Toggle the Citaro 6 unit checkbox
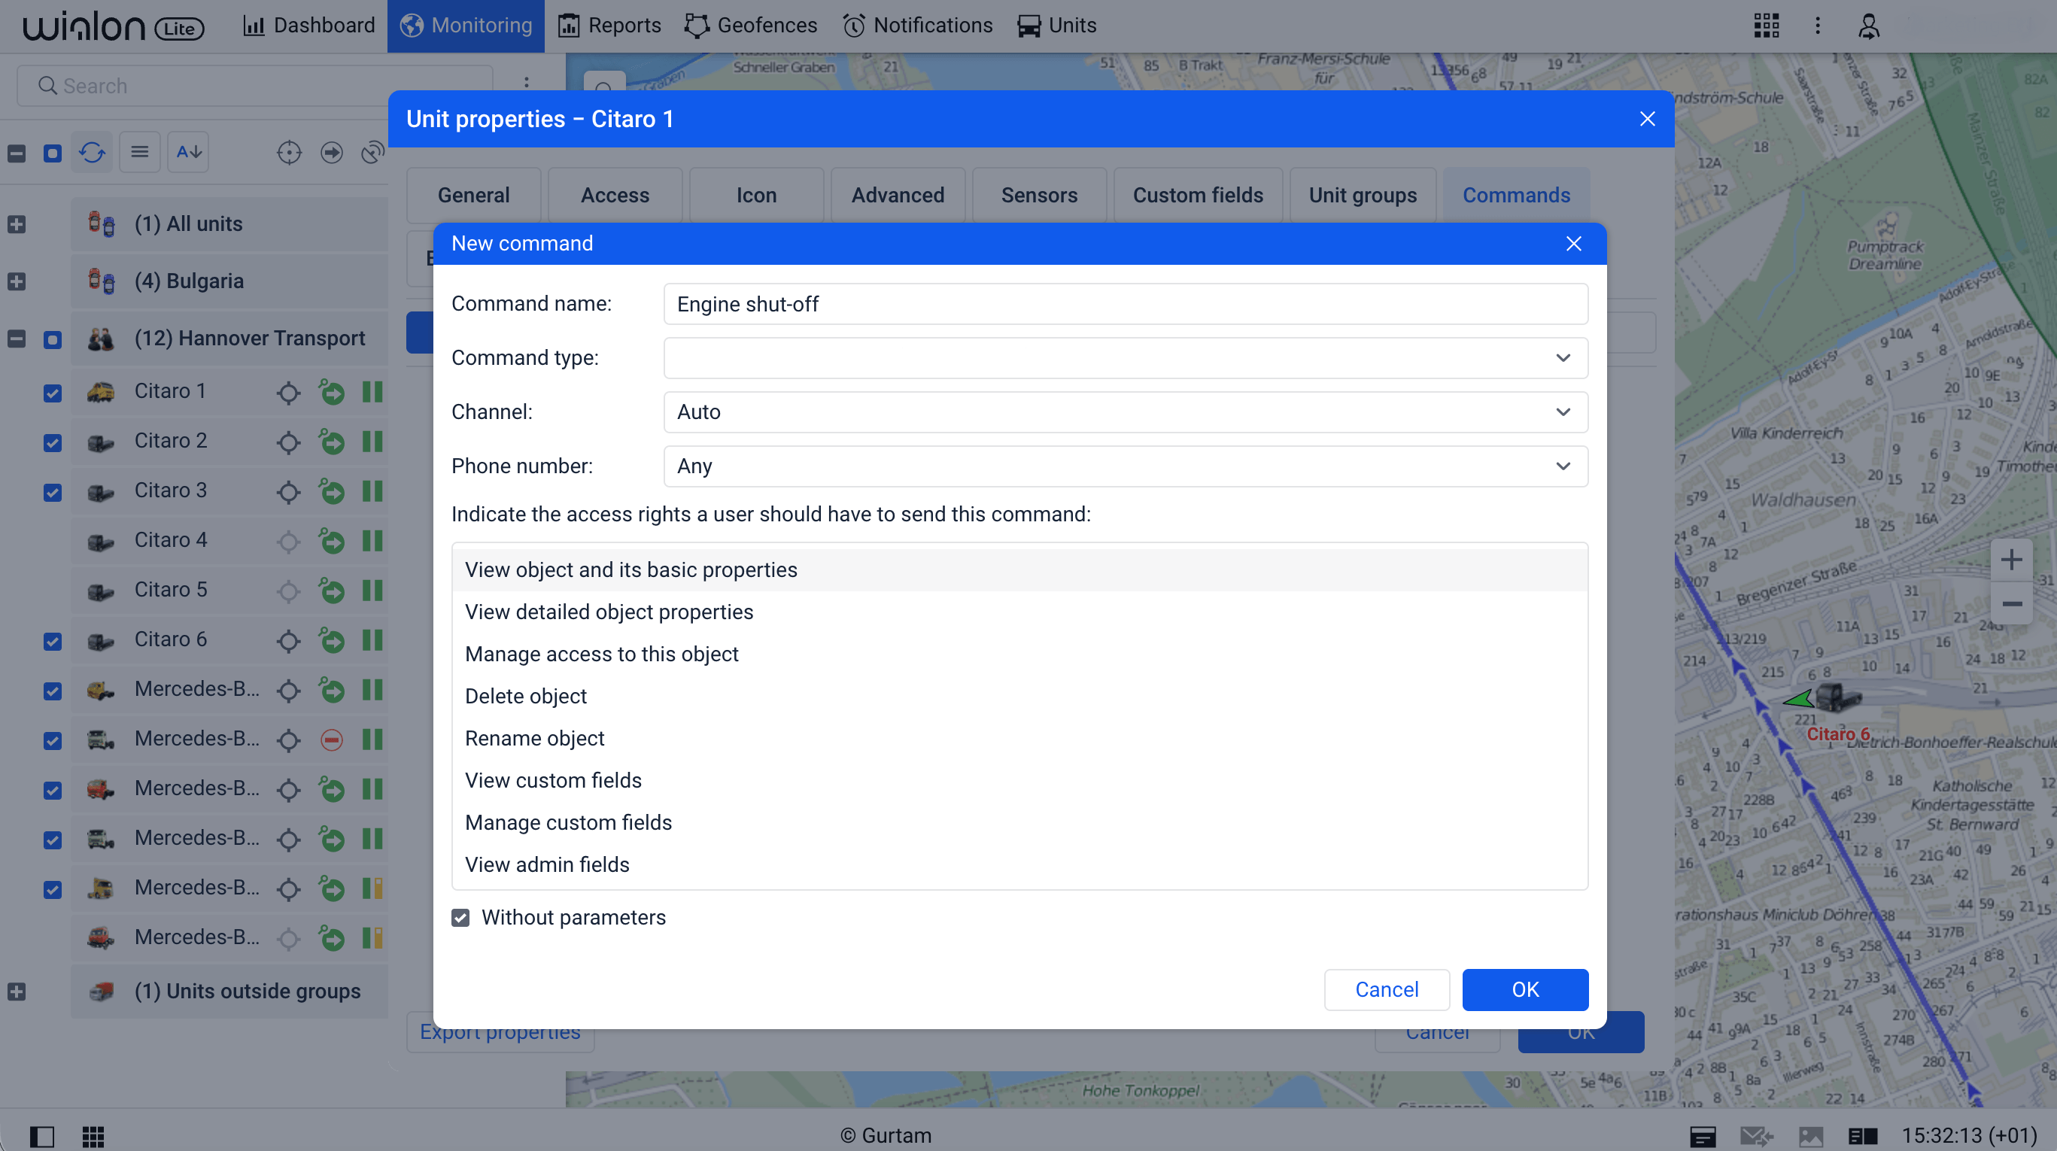This screenshot has height=1151, width=2057. pos(53,641)
